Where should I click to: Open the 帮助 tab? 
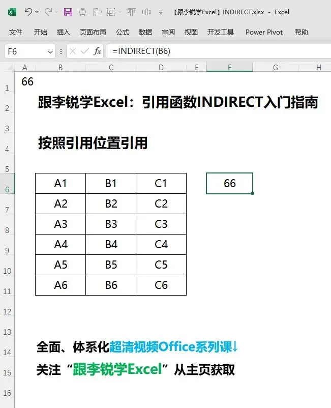point(302,32)
